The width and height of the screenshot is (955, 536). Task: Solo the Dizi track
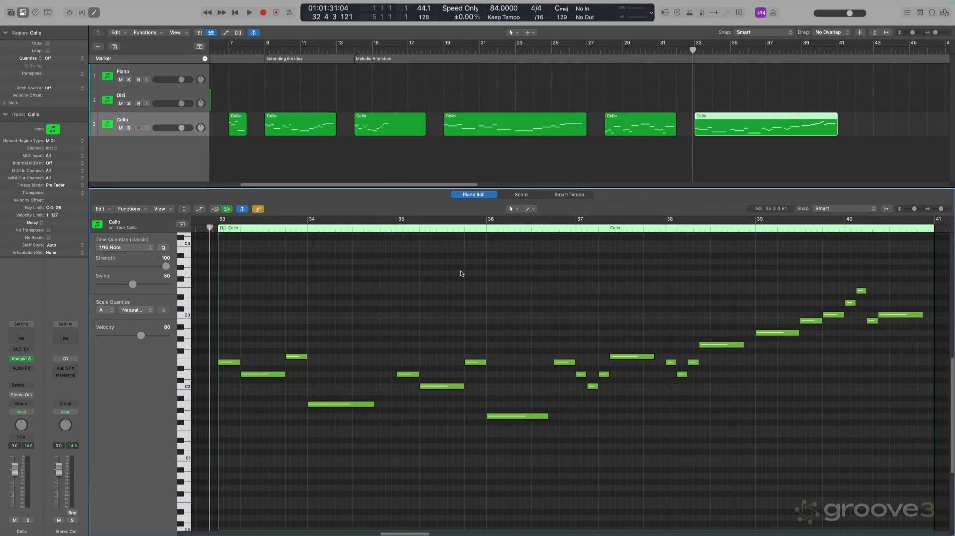coord(129,104)
